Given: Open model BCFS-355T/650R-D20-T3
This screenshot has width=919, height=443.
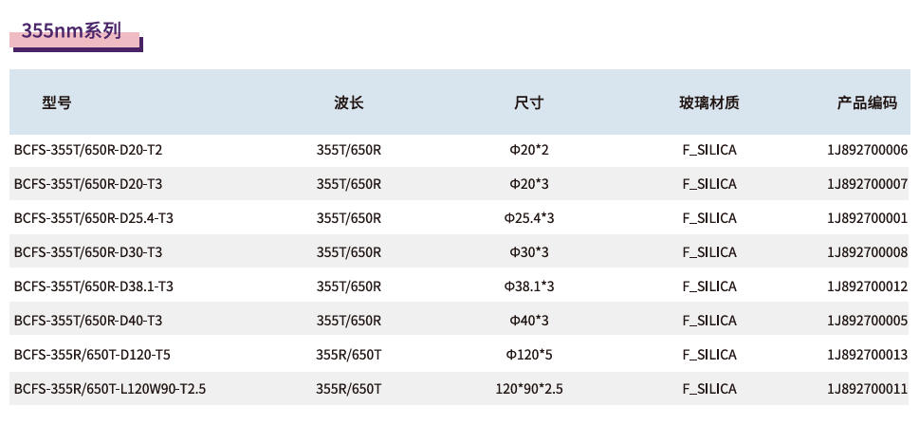Looking at the screenshot, I should pyautogui.click(x=88, y=184).
